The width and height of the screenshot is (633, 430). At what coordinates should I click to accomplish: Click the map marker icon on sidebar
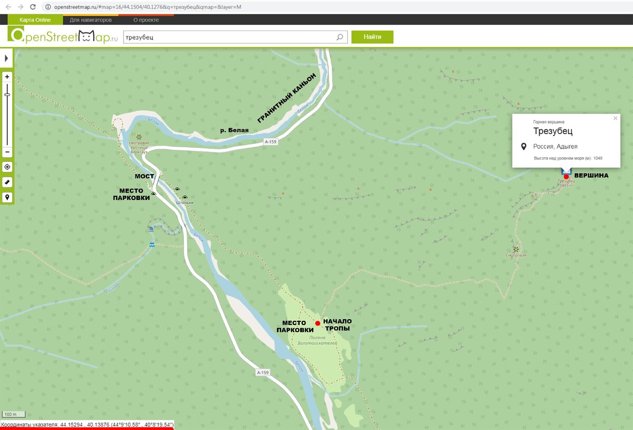[7, 196]
